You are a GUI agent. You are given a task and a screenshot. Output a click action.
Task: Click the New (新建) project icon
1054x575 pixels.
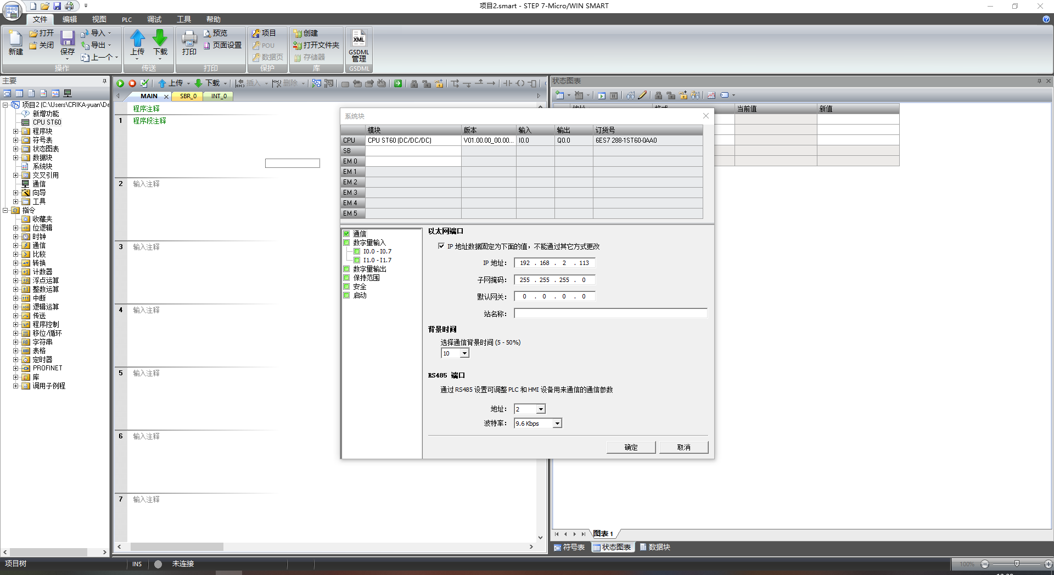coord(15,39)
